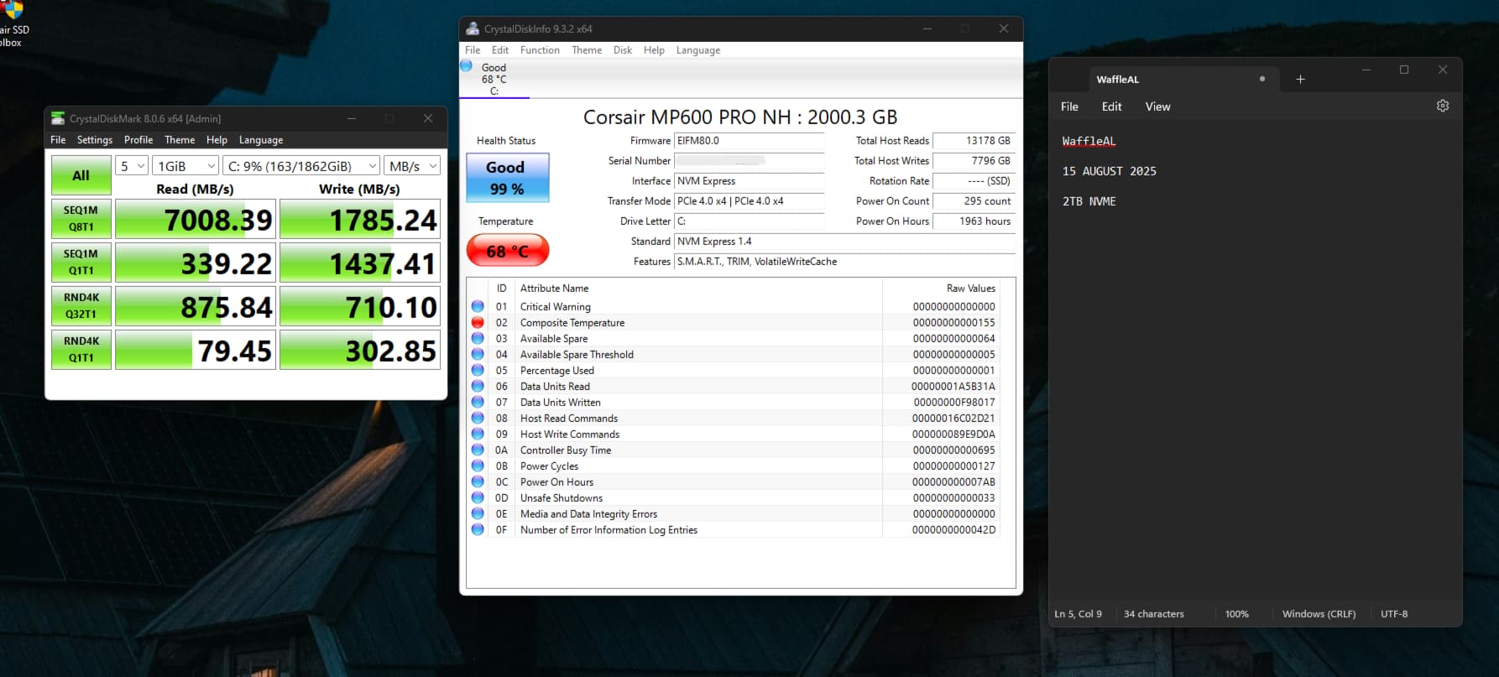Open CrystalDiskInfo Theme menu

pos(587,50)
